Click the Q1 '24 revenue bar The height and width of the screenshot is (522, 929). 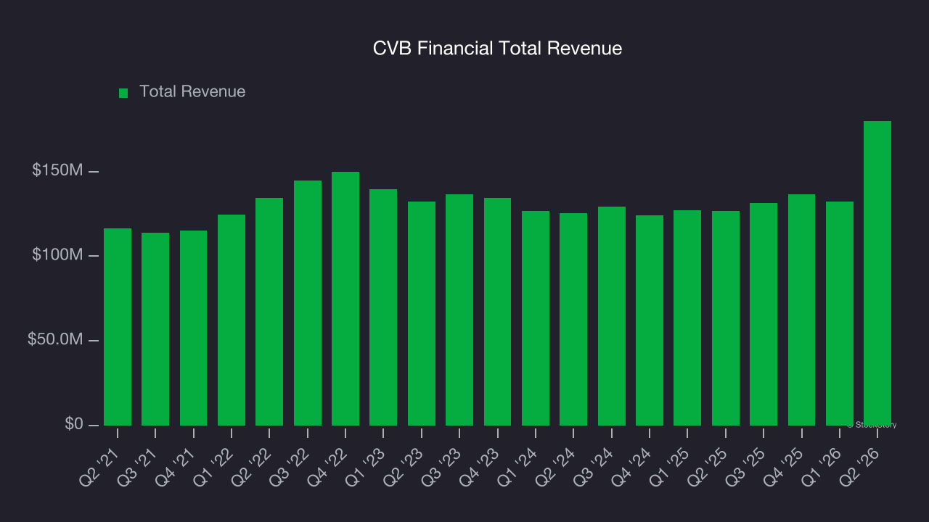click(536, 318)
